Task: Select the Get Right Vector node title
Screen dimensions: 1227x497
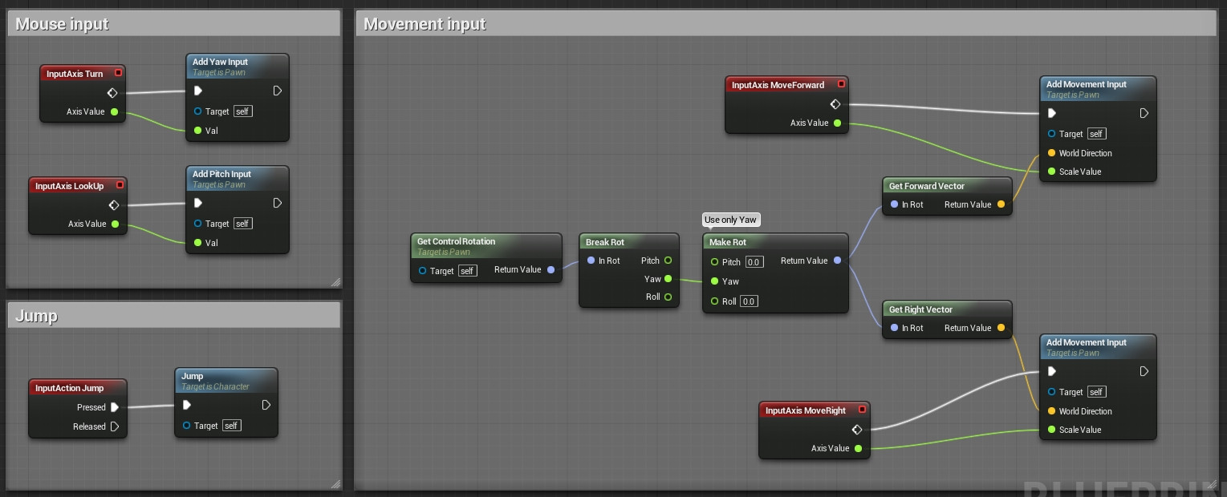Action: tap(920, 309)
